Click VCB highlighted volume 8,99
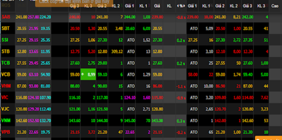Screen dimensions: 282x140 pyautogui.click(x=91, y=74)
